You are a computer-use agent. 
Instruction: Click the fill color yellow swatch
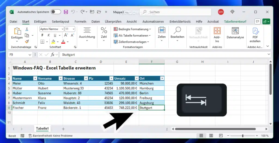[x=53, y=42]
